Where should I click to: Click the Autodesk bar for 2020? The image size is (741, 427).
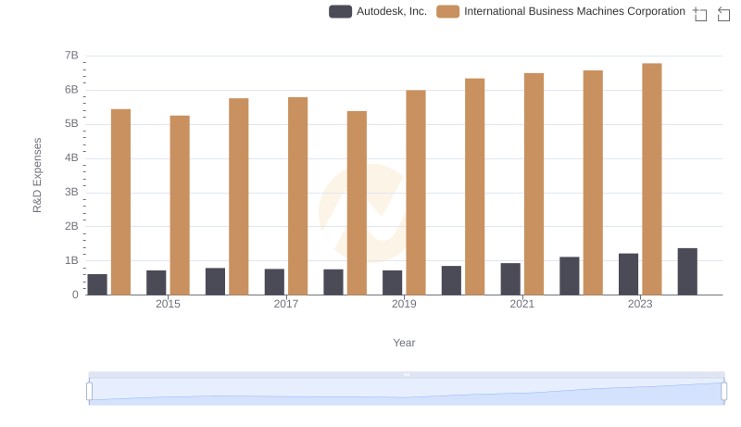[x=451, y=280]
